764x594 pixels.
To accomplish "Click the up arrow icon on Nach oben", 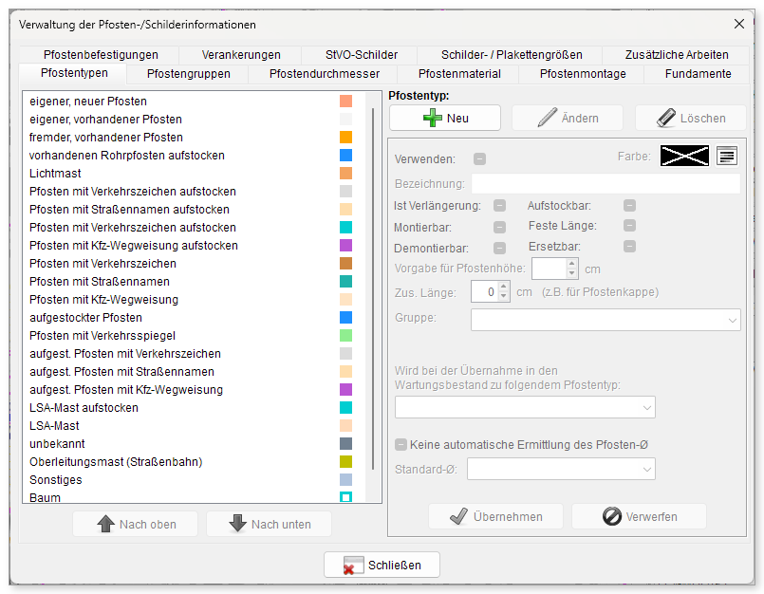I will tap(105, 524).
